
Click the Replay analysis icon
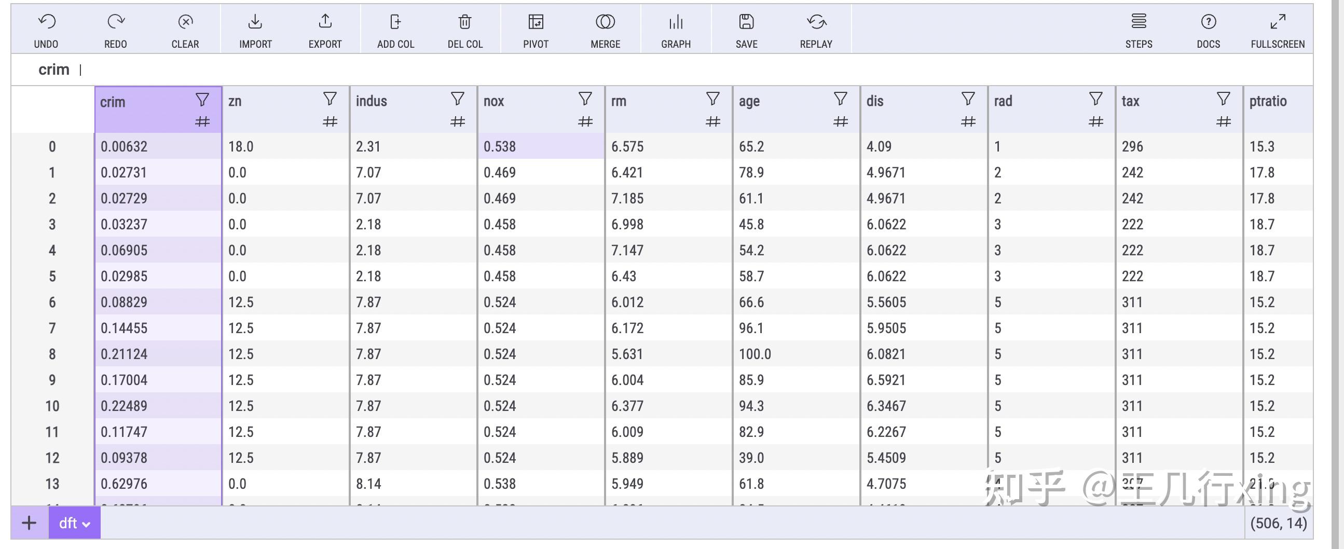(816, 22)
